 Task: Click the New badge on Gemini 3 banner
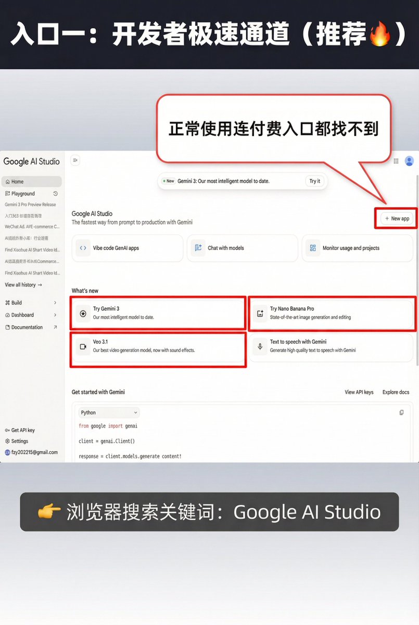coord(168,181)
